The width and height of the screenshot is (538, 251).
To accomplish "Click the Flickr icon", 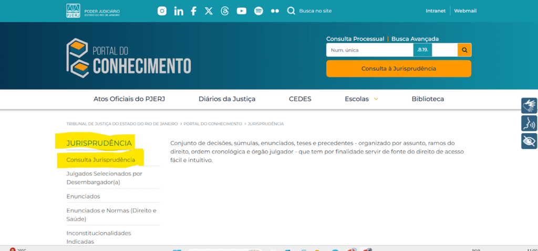I will click(x=275, y=11).
